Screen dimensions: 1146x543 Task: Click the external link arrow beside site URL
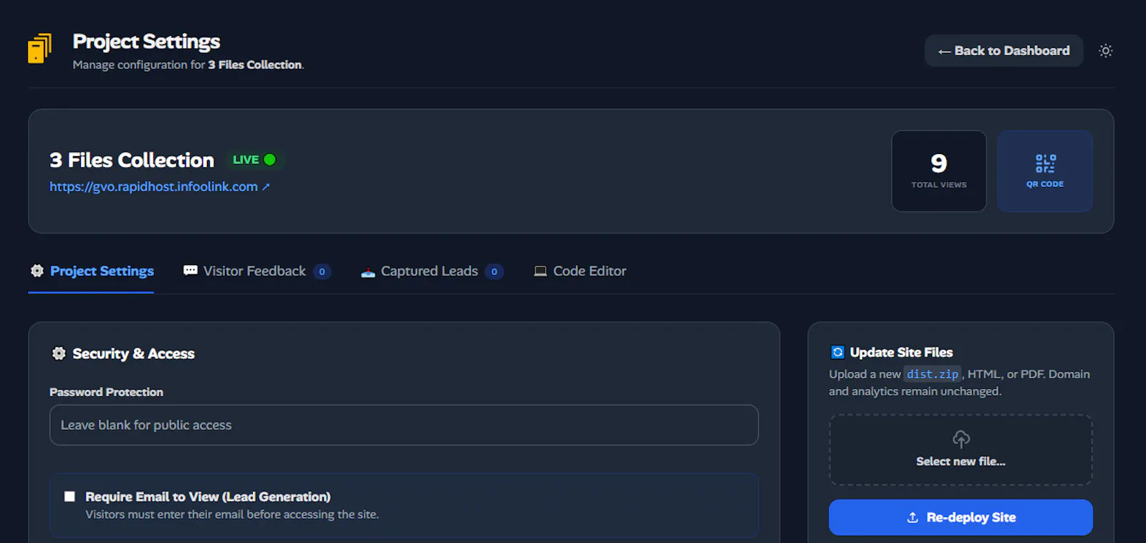click(266, 187)
